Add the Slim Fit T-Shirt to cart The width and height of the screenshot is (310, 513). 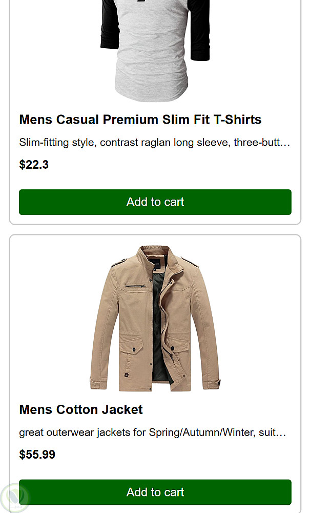[x=155, y=202]
